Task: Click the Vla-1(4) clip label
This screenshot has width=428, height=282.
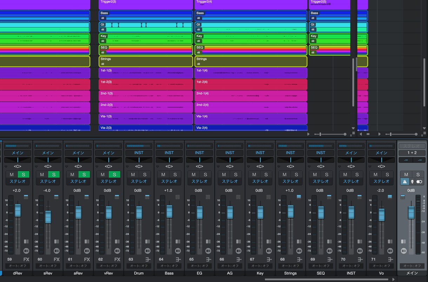Action: 202,116
